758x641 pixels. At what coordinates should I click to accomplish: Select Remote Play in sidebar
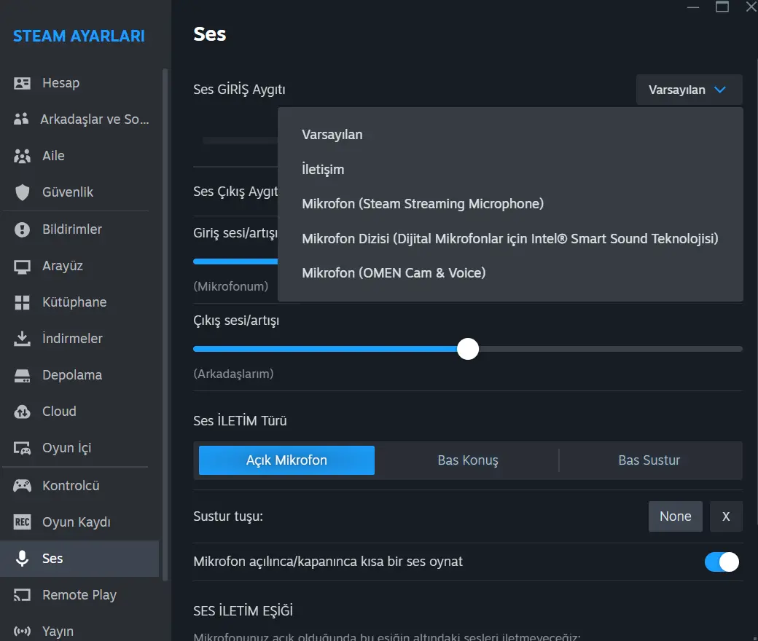coord(79,595)
